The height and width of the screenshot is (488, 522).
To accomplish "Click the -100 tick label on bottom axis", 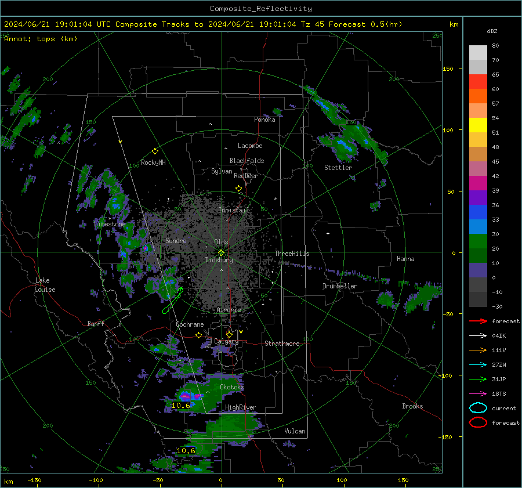I will [x=96, y=480].
